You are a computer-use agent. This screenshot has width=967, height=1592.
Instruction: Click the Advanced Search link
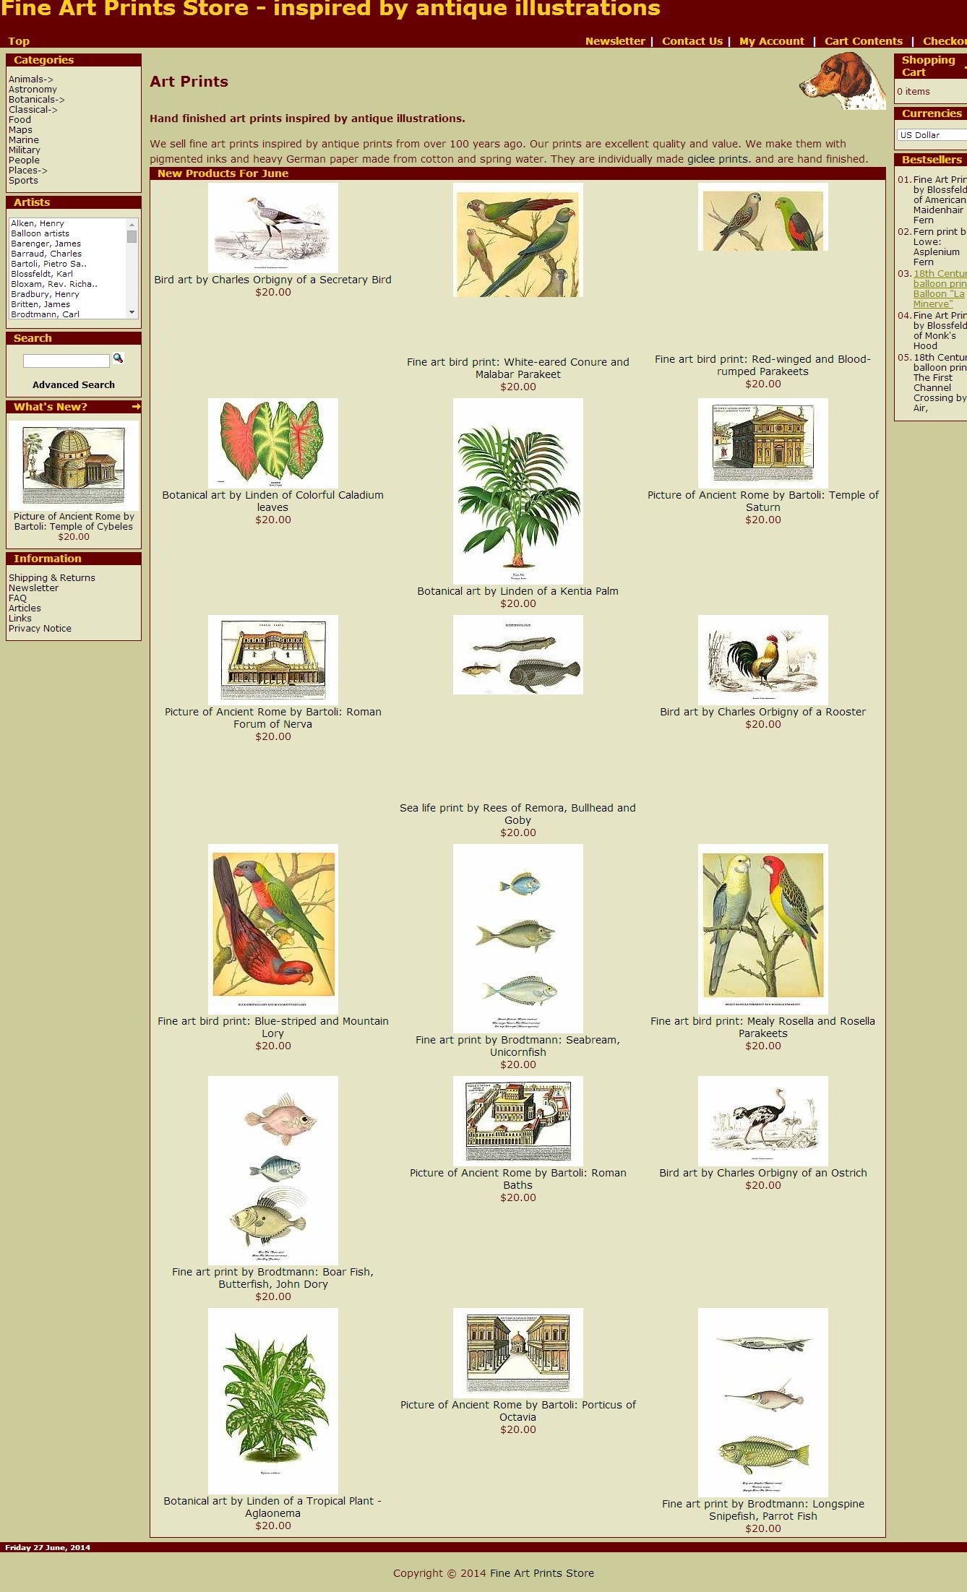(x=73, y=385)
